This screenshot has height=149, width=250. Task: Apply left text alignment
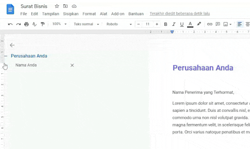point(239,24)
